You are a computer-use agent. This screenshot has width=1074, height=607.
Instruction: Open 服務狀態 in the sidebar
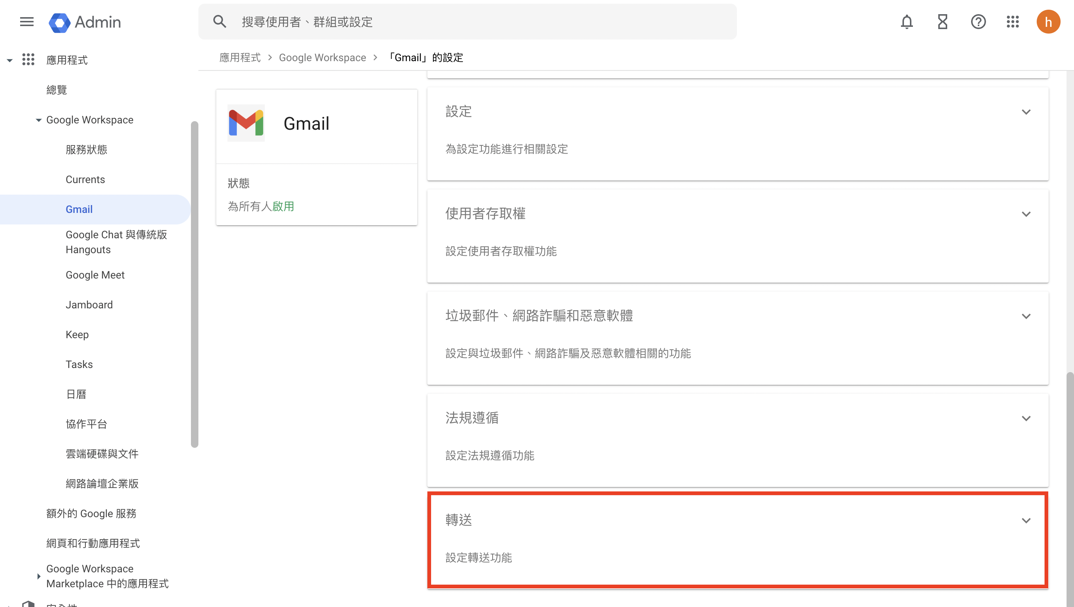tap(86, 149)
